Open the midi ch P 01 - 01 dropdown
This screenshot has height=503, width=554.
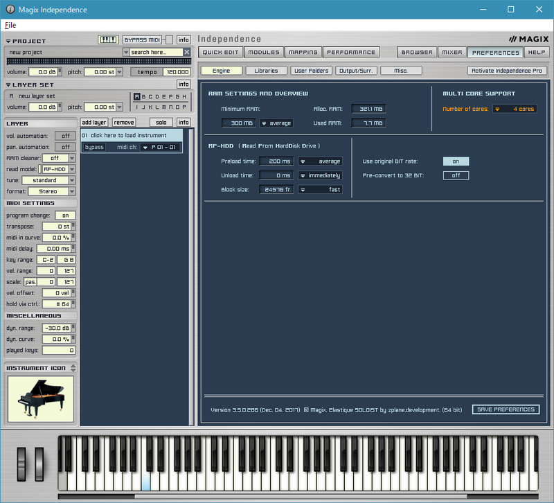[x=161, y=147]
